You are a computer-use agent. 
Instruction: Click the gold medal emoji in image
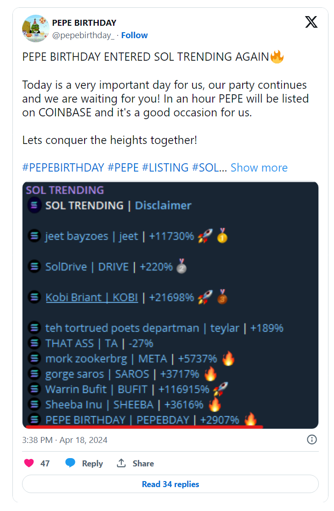pyautogui.click(x=222, y=236)
